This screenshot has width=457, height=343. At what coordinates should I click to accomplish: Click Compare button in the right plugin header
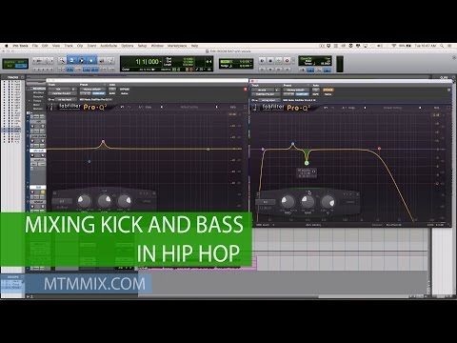(302, 94)
